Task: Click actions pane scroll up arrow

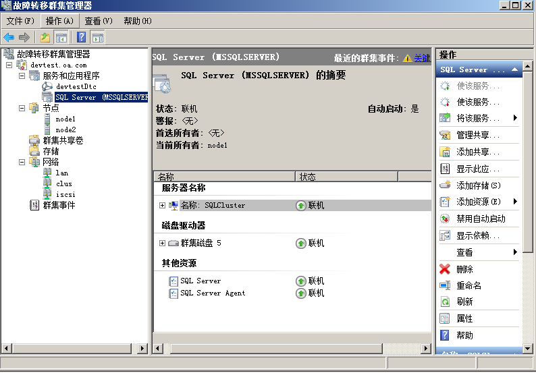Action: tap(527, 66)
